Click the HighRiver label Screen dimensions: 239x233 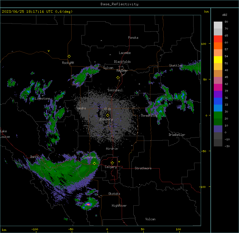coord(119,206)
